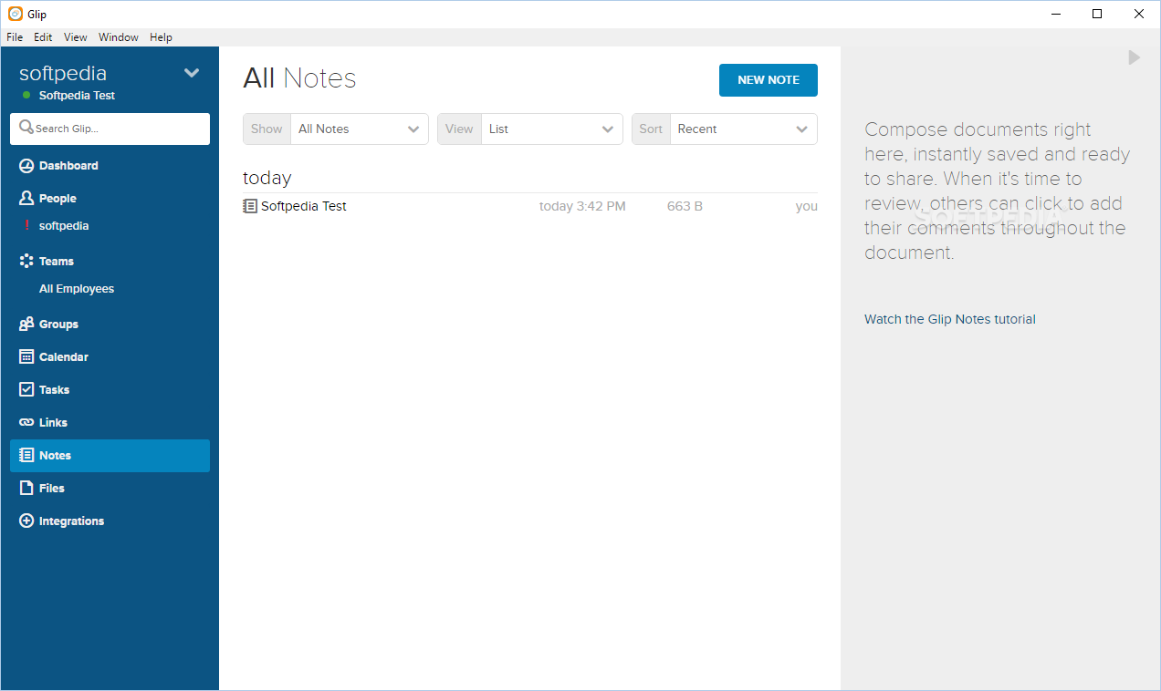Click the Notes notebook icon in sidebar
Screen dimensions: 1161x691
tap(26, 455)
